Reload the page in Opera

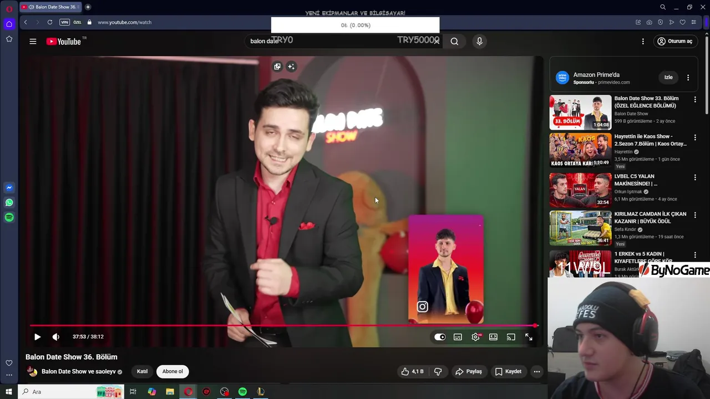click(50, 22)
